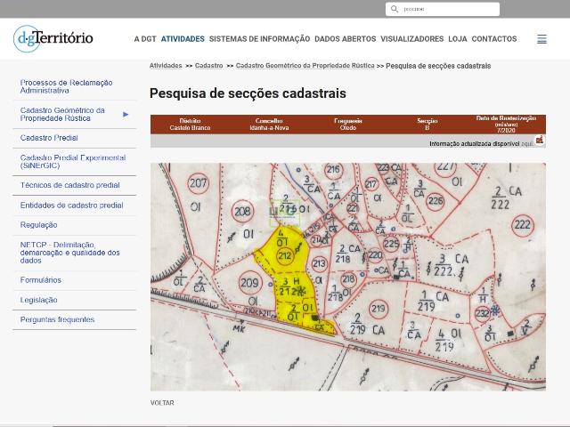Open the hamburger menu icon
The height and width of the screenshot is (427, 570).
pos(541,39)
